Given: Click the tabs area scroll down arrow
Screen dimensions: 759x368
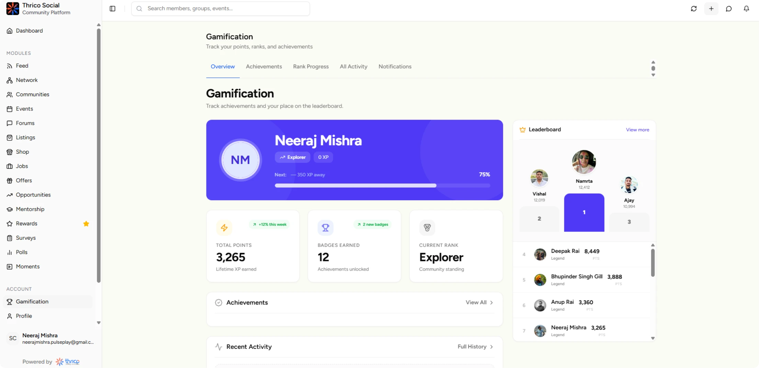Looking at the screenshot, I should pos(653,75).
